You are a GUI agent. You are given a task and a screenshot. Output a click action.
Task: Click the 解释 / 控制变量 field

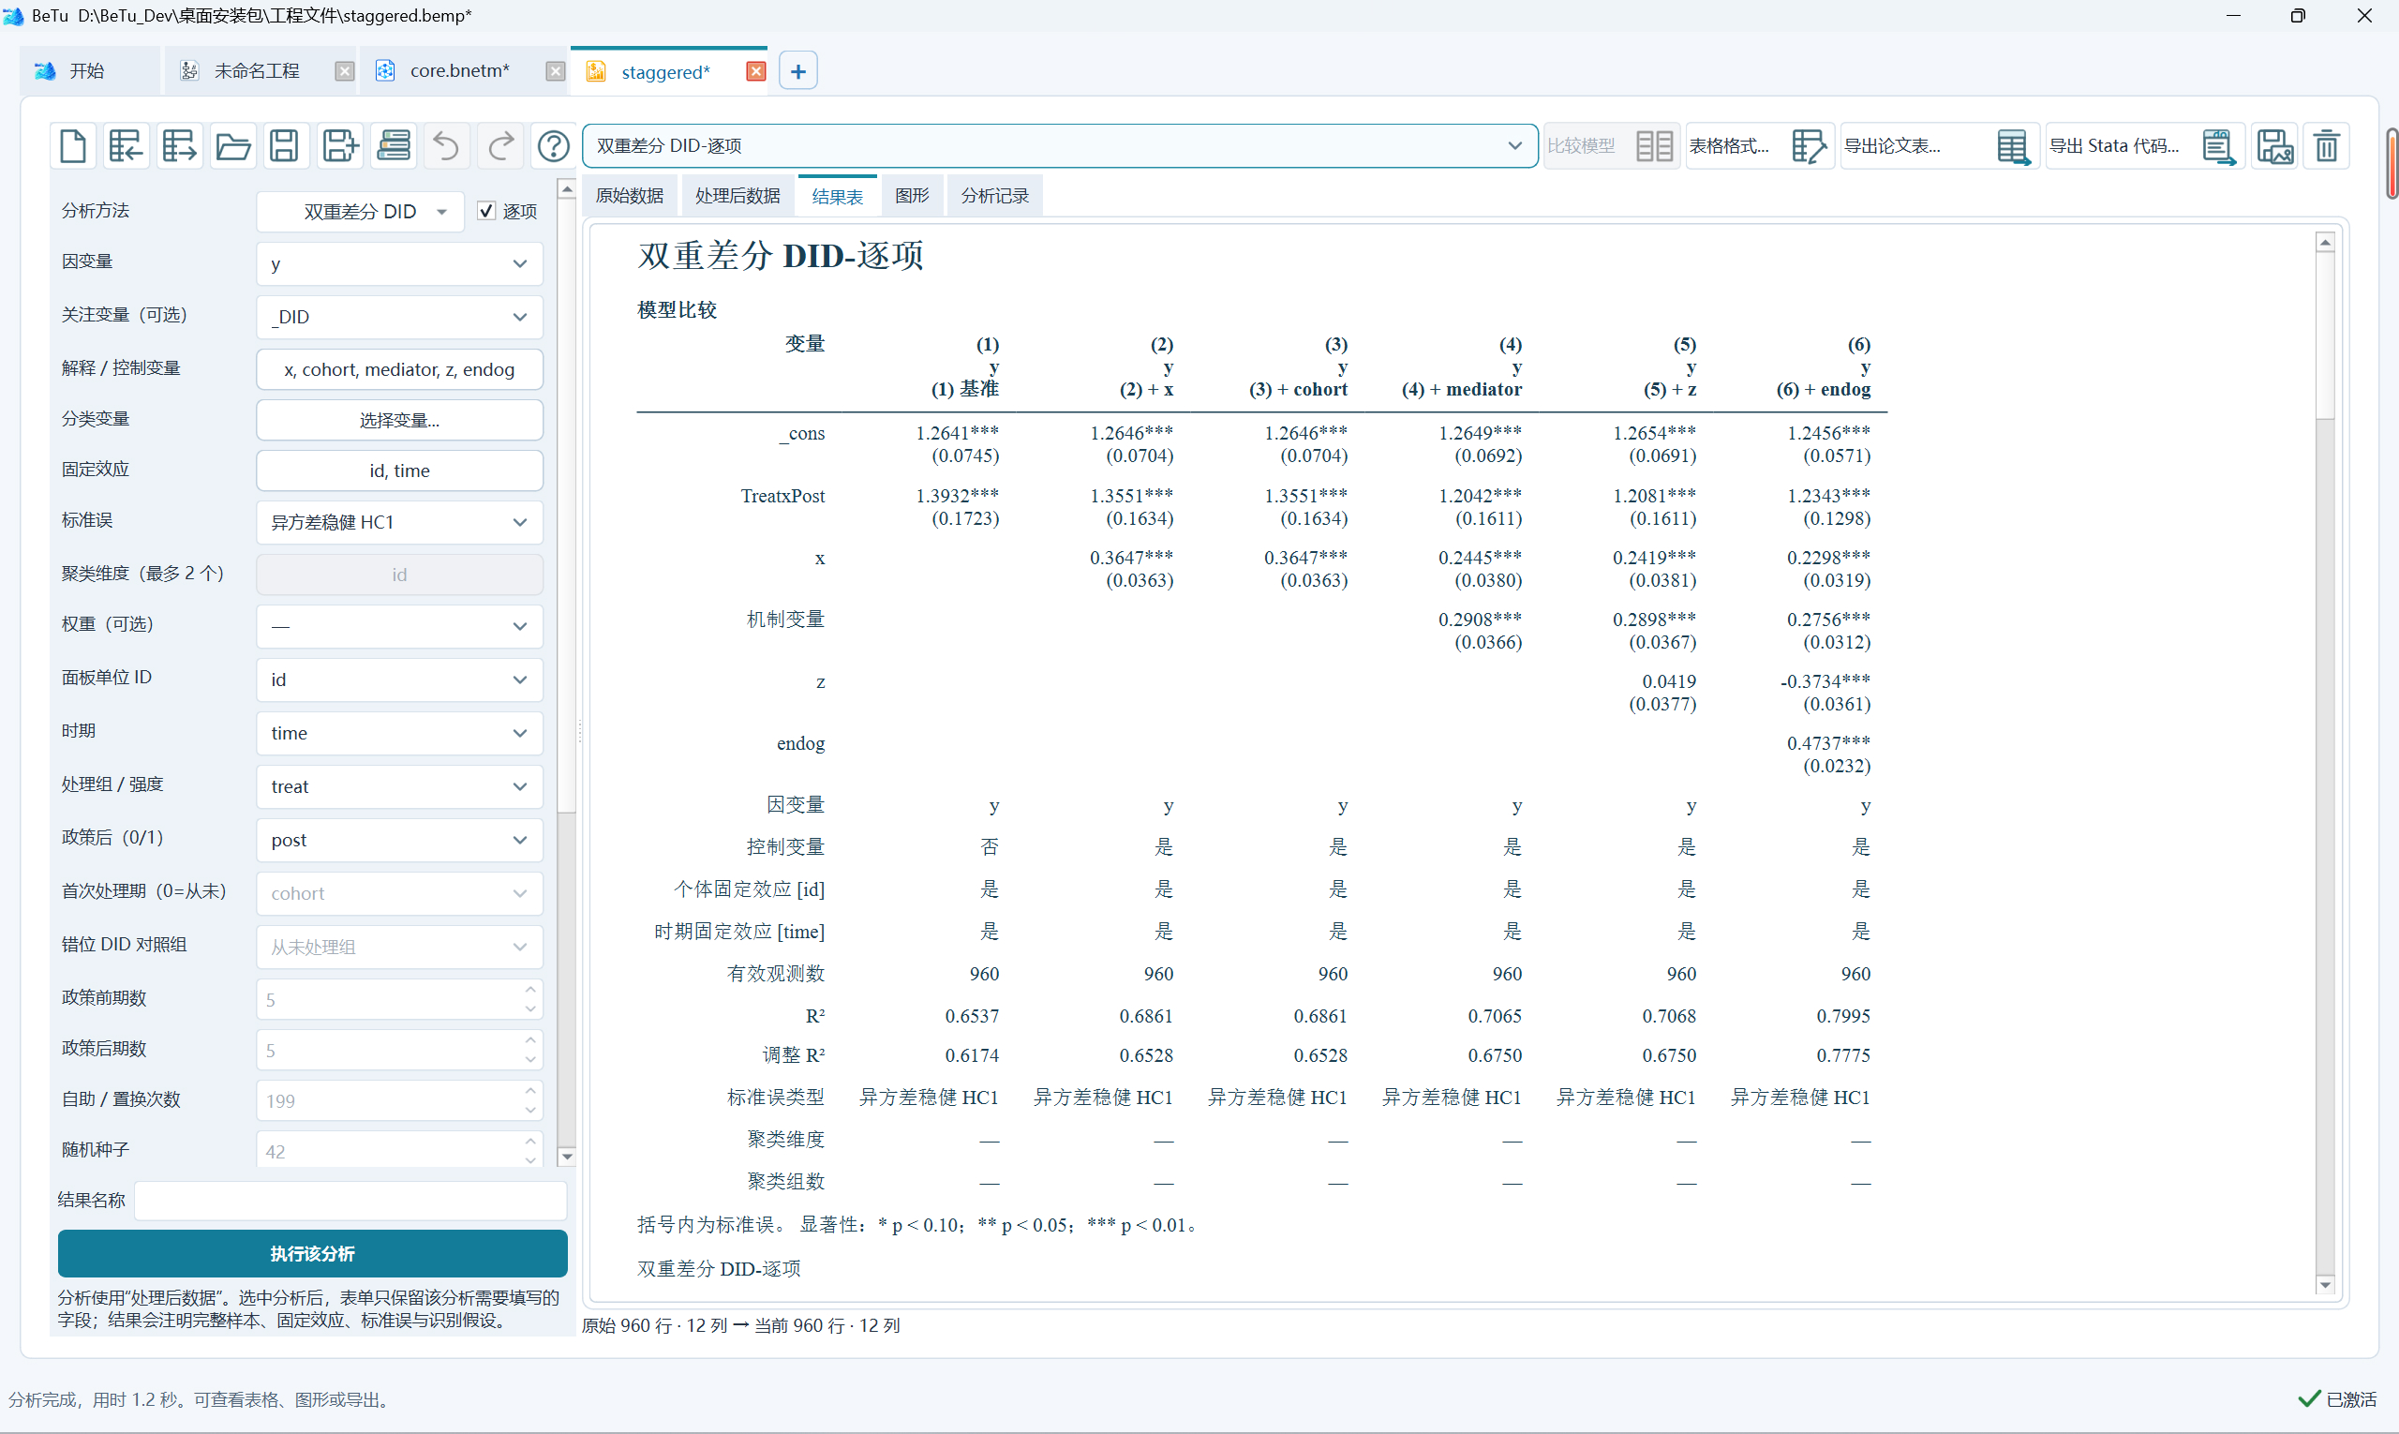[x=399, y=369]
